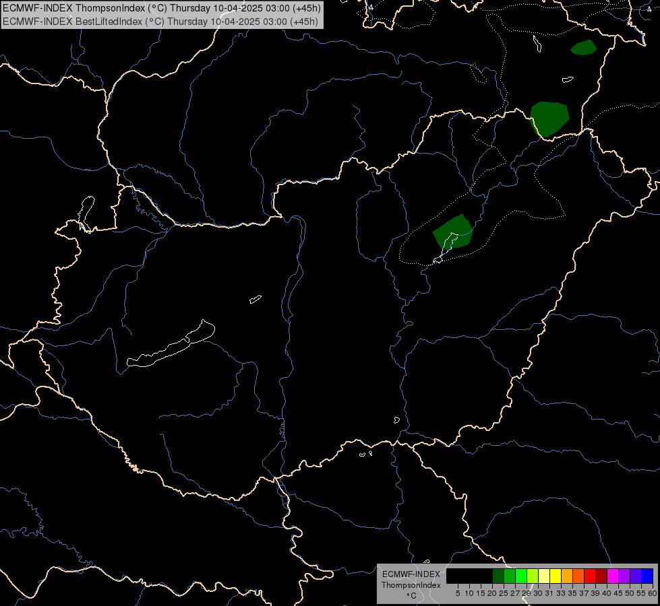
Task: Pick the violet 50-55 legend swatch
Action: [636, 576]
